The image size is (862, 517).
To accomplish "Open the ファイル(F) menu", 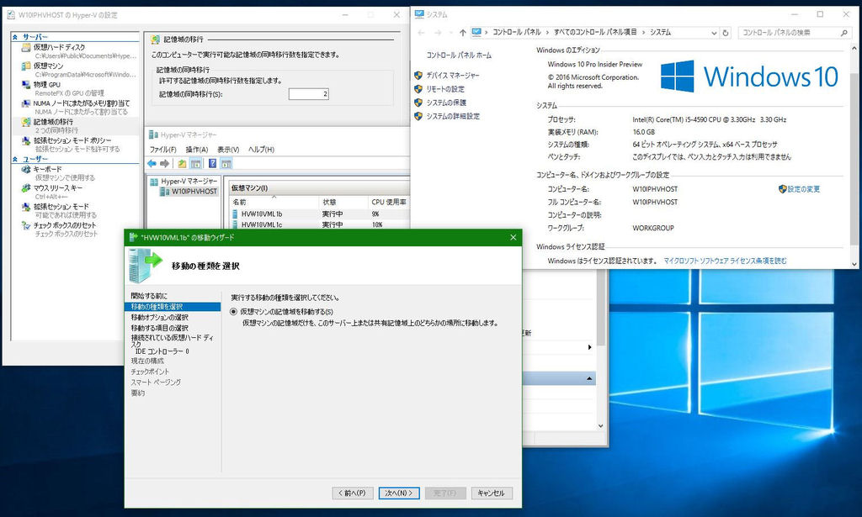I will click(x=162, y=150).
